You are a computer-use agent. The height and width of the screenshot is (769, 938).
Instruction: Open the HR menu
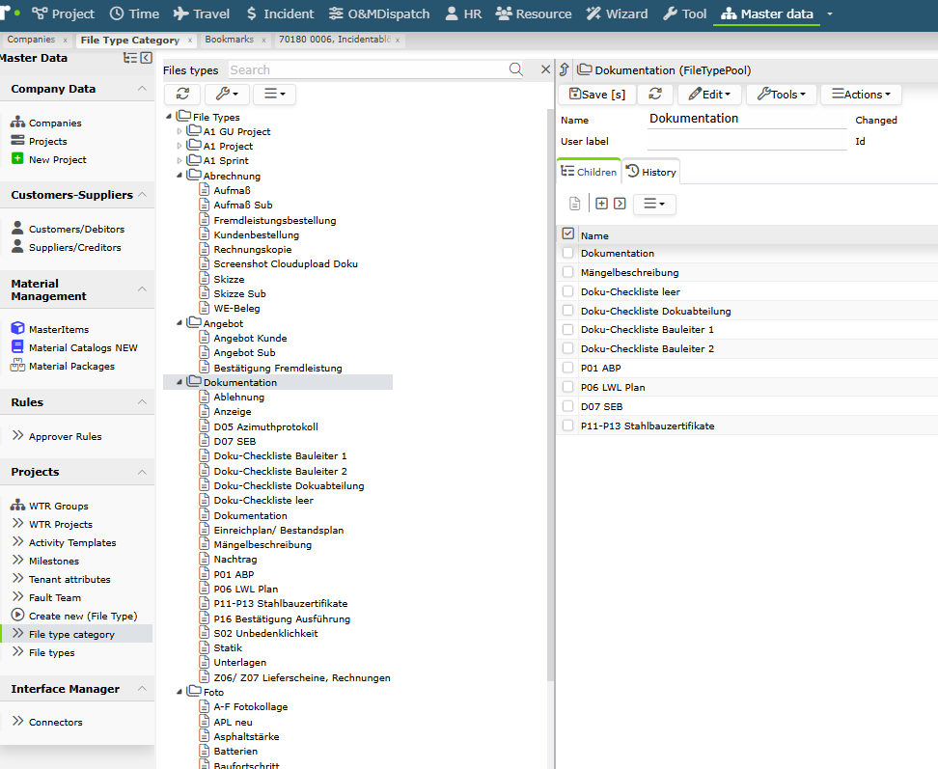tap(463, 14)
